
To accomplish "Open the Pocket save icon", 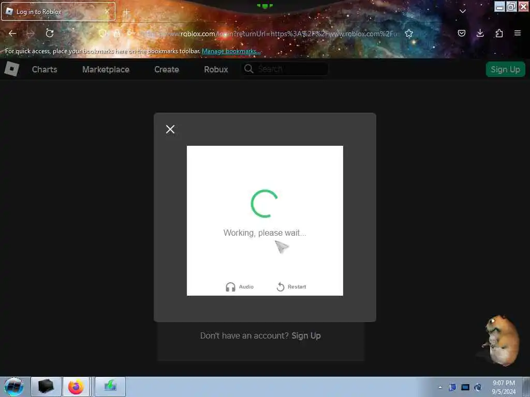I will [x=462, y=33].
